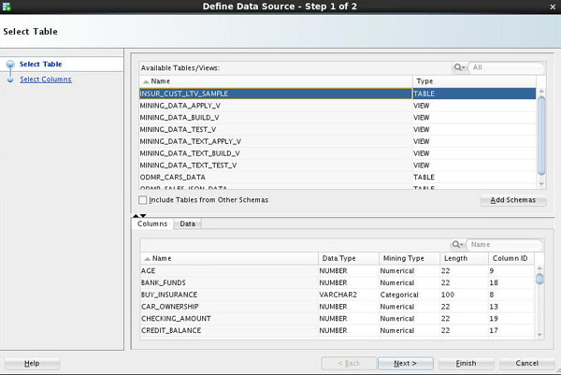561x375 pixels.
Task: Focus the Name column search field
Action: (505, 244)
